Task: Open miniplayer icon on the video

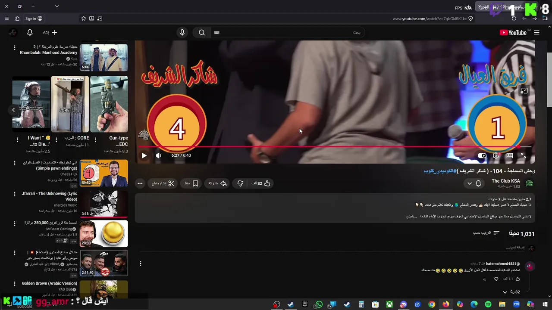Action: tap(524, 91)
